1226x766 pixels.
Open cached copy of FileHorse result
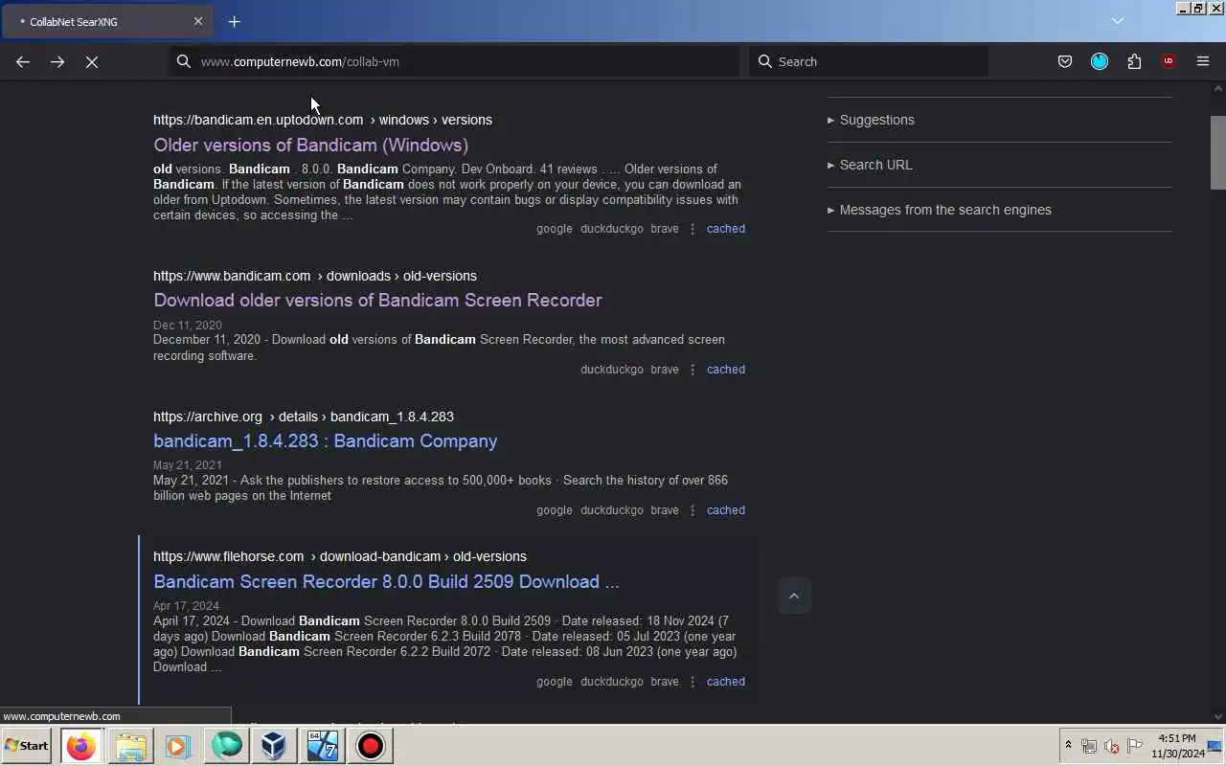point(725,682)
